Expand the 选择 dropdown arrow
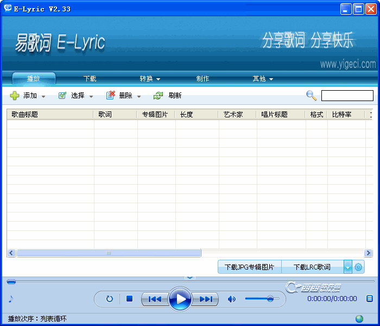 91,97
